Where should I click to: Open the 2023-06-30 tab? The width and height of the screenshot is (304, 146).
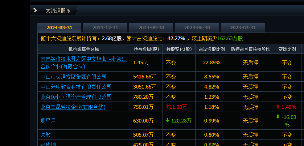[x=197, y=27]
